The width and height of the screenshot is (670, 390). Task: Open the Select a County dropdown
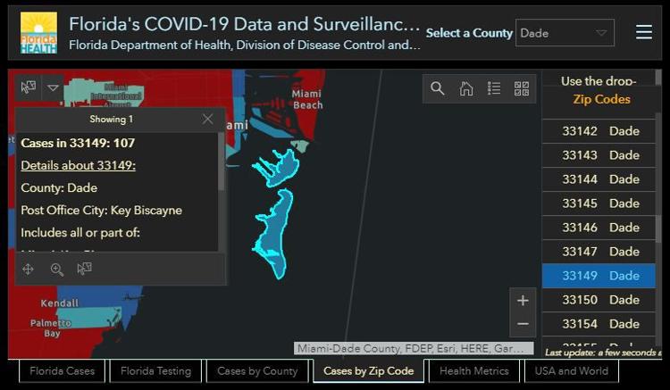point(565,33)
